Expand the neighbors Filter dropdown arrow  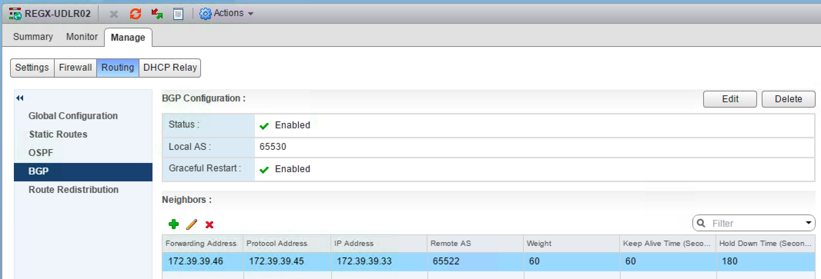tap(808, 223)
